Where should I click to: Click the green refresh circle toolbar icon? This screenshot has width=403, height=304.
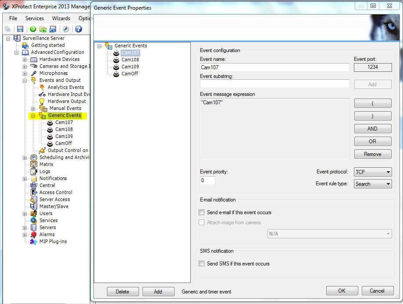click(x=33, y=29)
